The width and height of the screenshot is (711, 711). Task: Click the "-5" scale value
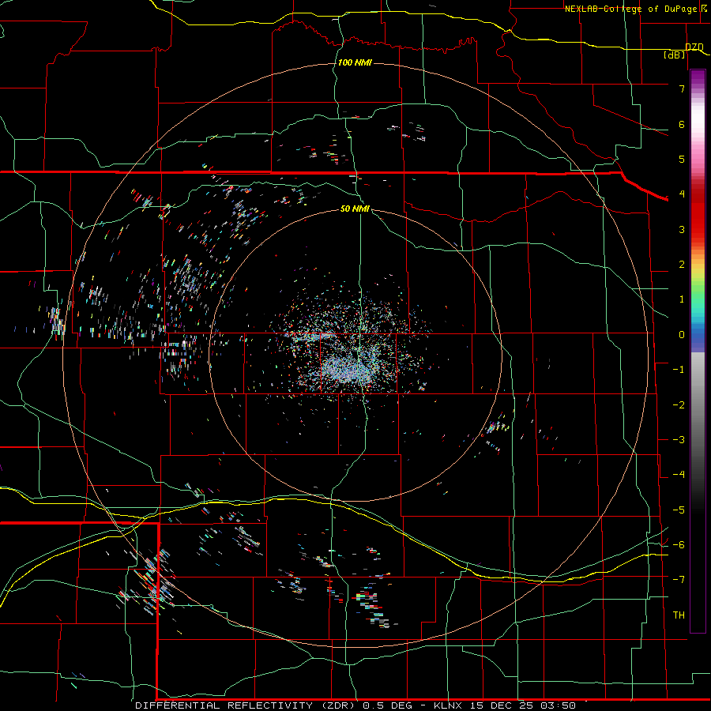click(679, 510)
